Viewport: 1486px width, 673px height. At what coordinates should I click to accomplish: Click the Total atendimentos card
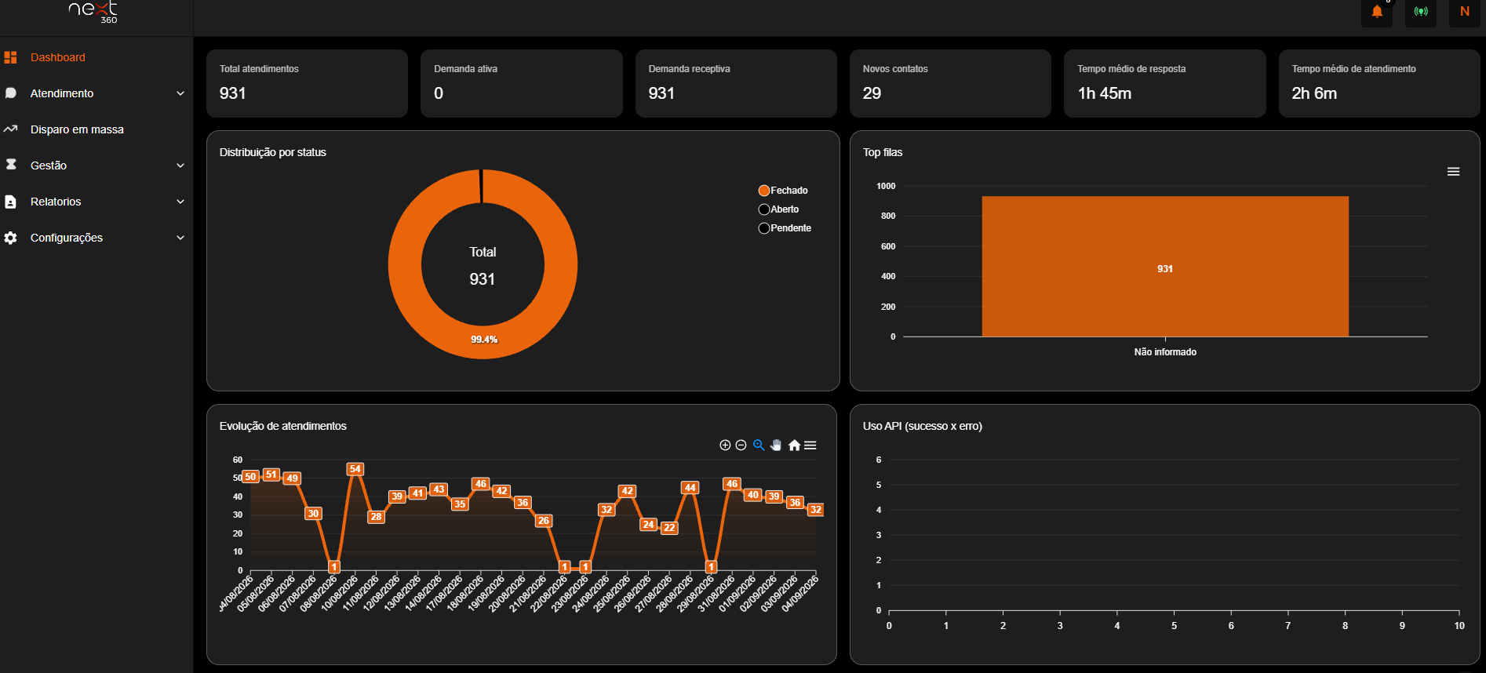[307, 83]
